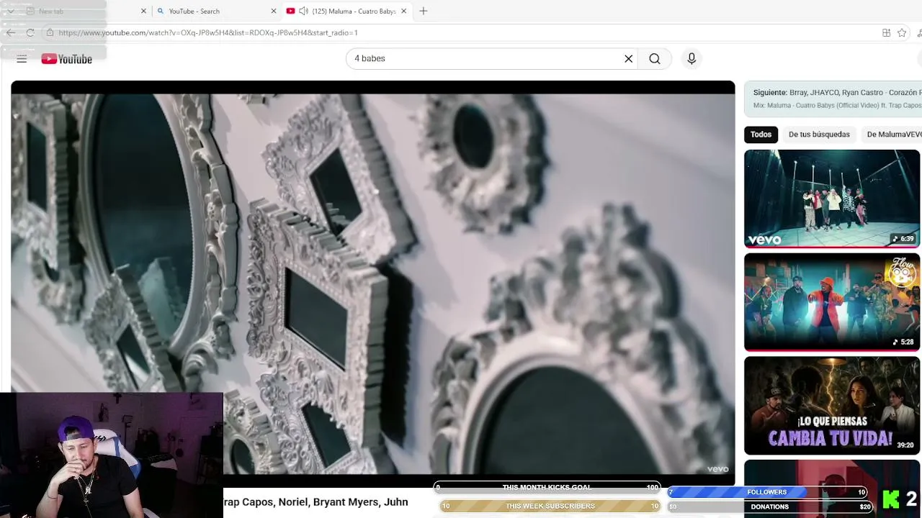Open the tab search dropdown arrow
Image resolution: width=922 pixels, height=518 pixels.
pos(10,11)
